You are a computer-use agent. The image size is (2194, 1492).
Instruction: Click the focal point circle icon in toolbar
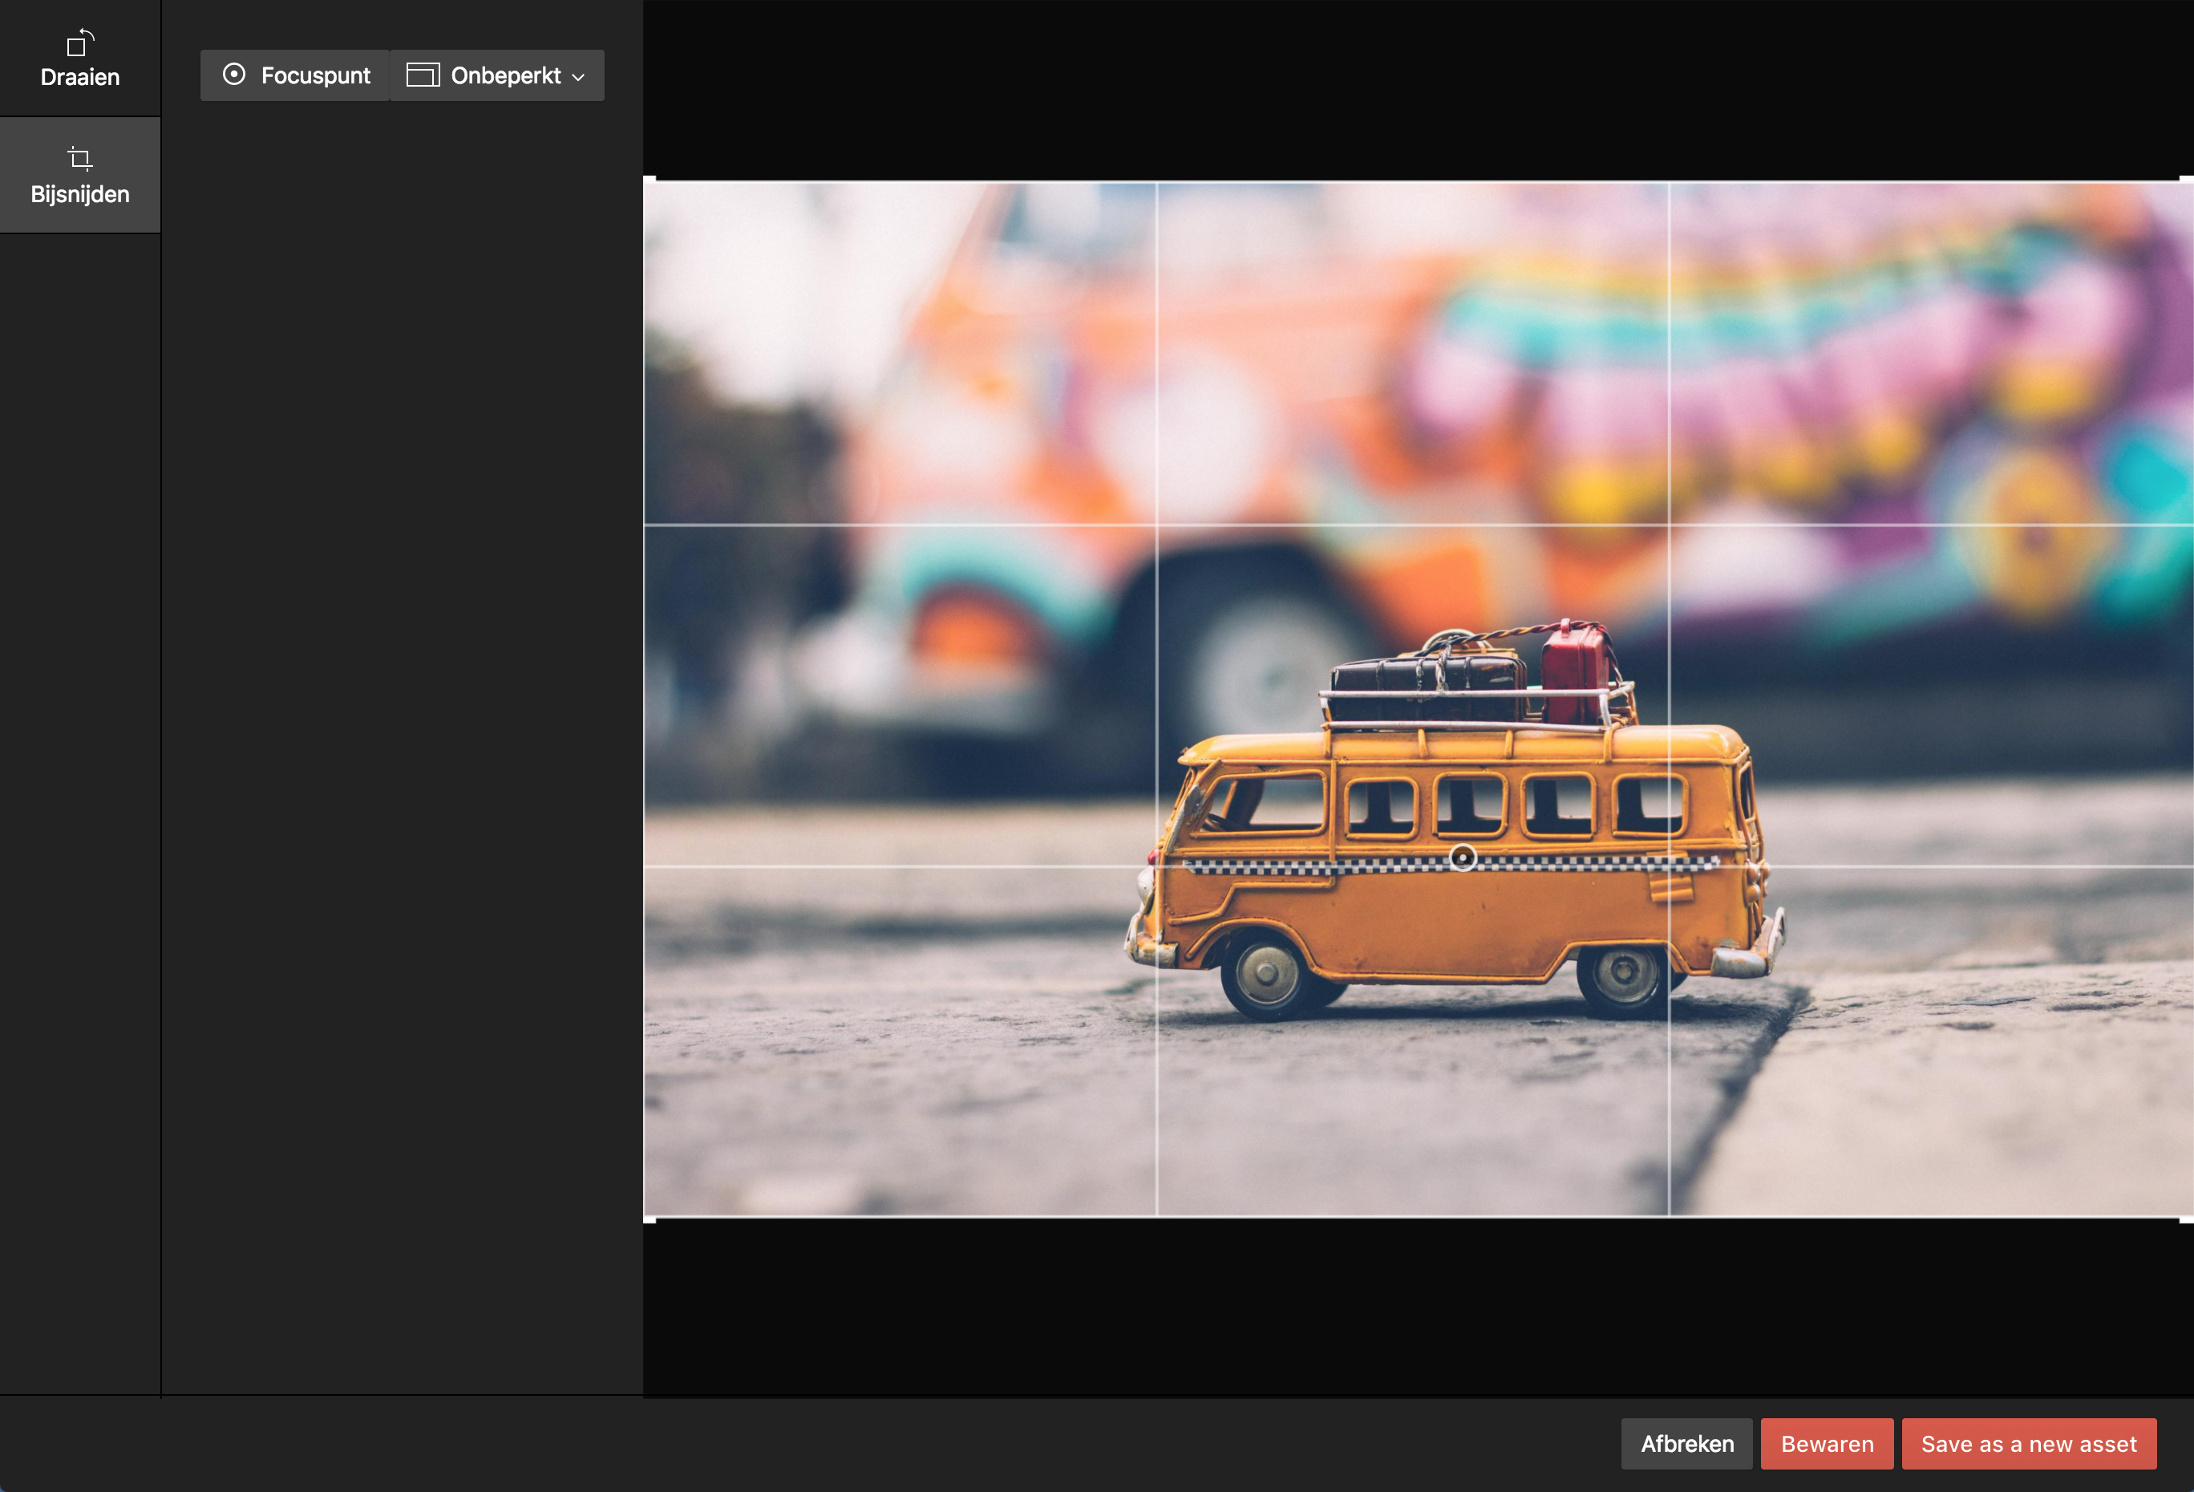tap(234, 75)
